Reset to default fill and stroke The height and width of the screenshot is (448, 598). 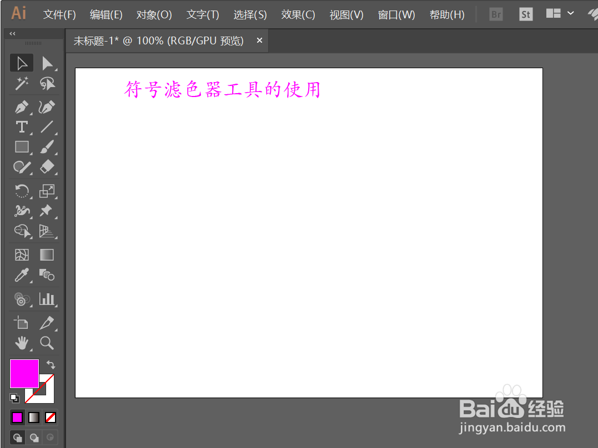[x=14, y=398]
